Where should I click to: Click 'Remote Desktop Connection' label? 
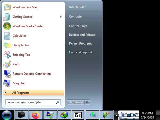point(32,74)
